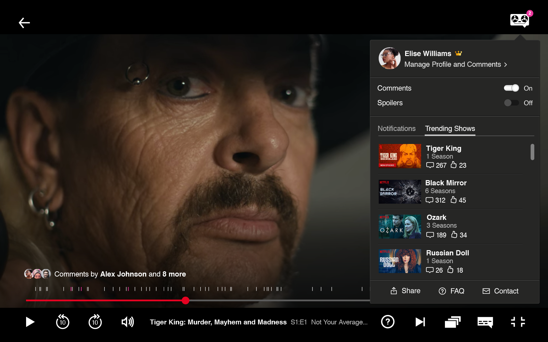Click the '8 more' commenters link
The image size is (548, 342).
coord(174,274)
